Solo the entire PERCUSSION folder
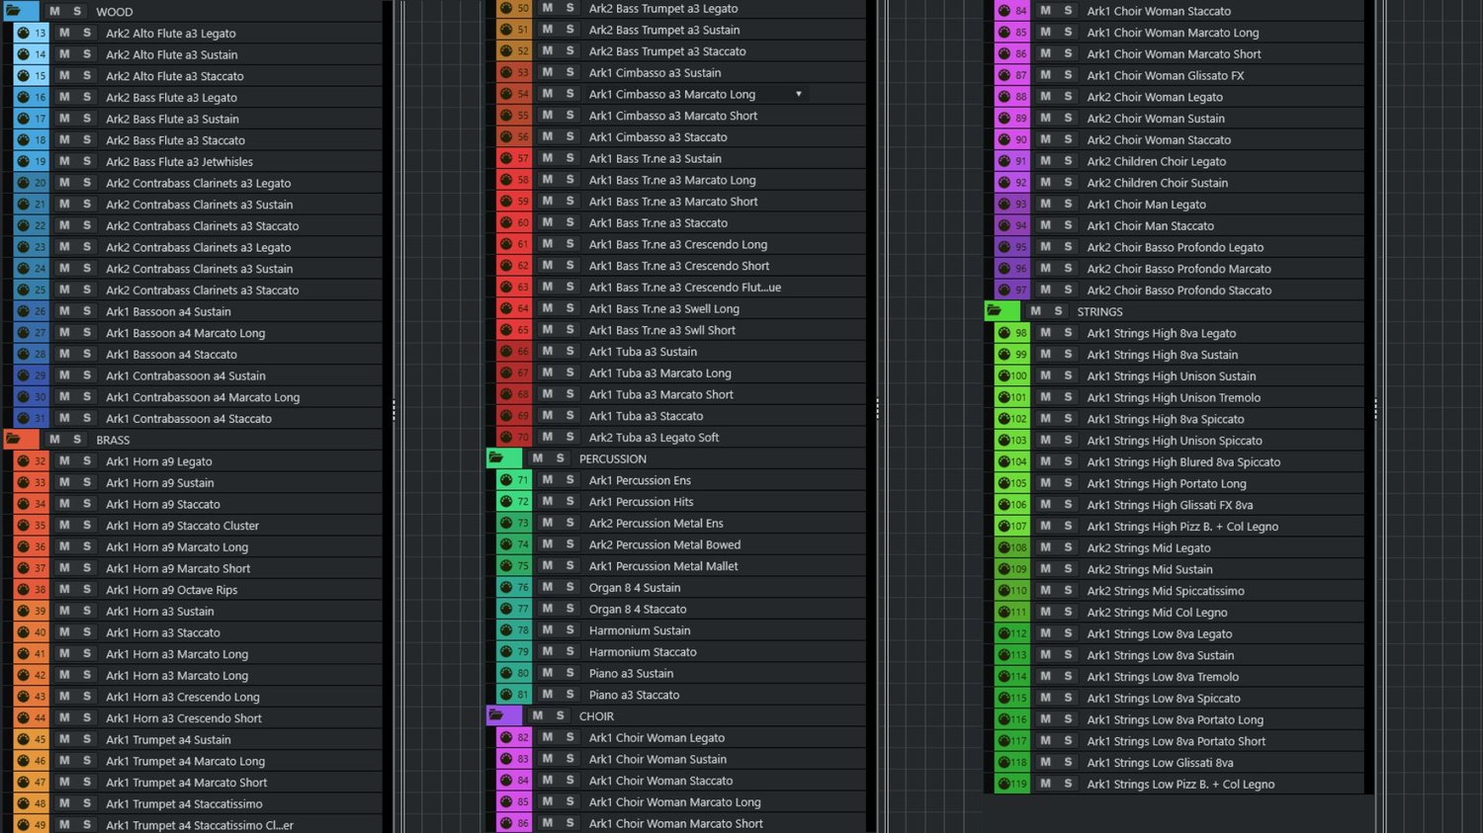 [x=561, y=458]
